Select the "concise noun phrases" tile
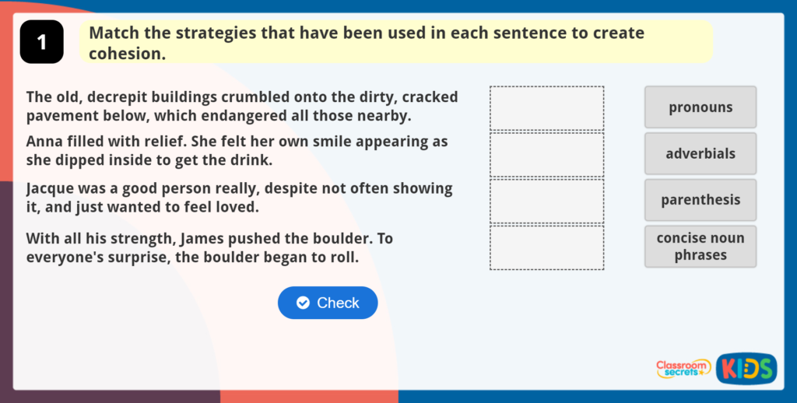 pyautogui.click(x=700, y=247)
